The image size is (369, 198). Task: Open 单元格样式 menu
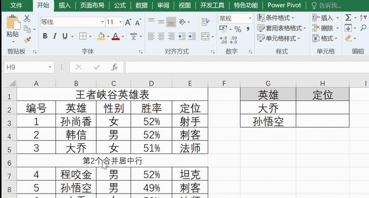pos(279,38)
